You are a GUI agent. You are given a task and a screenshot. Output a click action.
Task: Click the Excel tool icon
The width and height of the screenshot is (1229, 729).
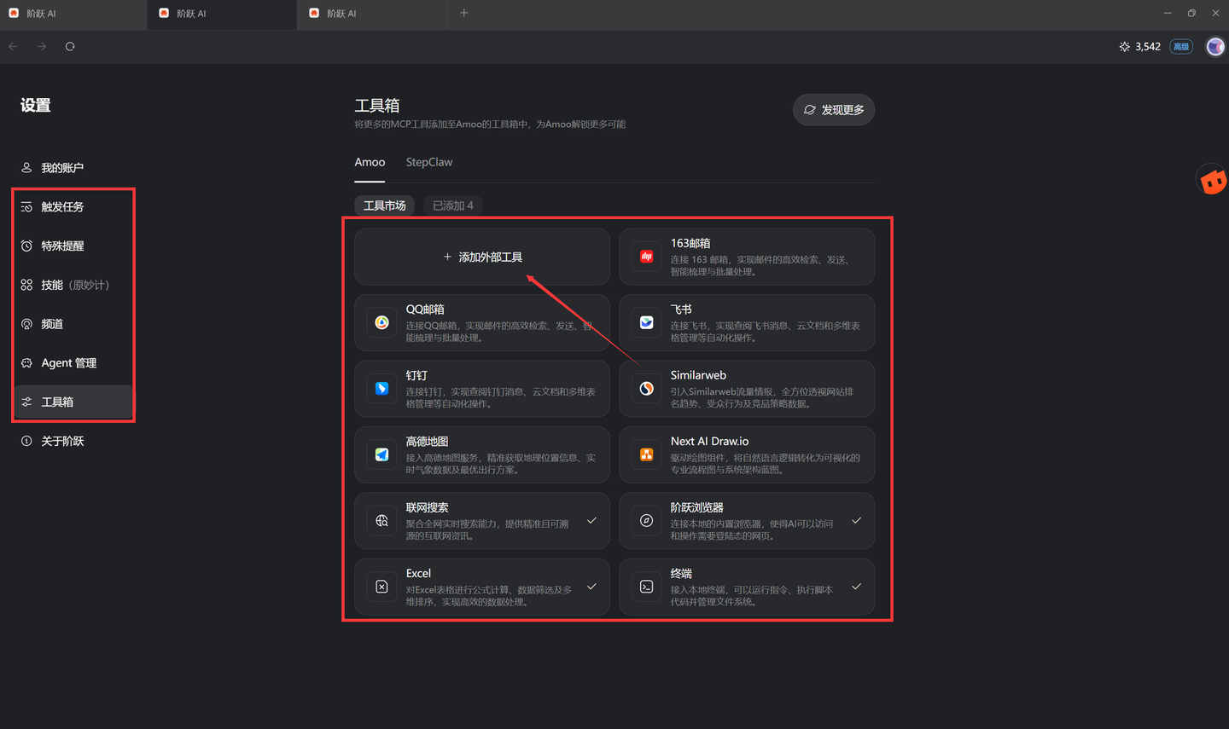[x=382, y=587]
